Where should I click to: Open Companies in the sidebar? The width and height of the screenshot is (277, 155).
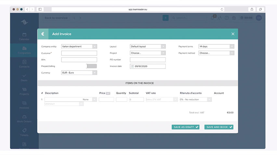24,50
